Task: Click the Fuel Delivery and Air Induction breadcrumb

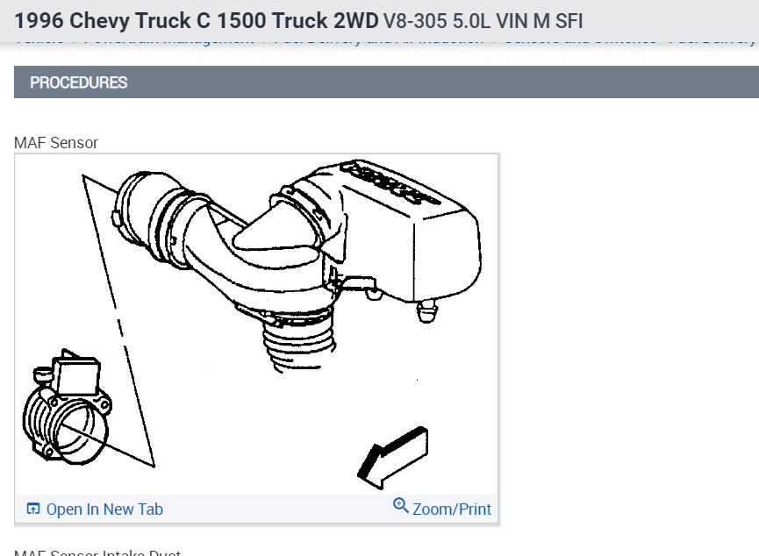Action: point(378,43)
